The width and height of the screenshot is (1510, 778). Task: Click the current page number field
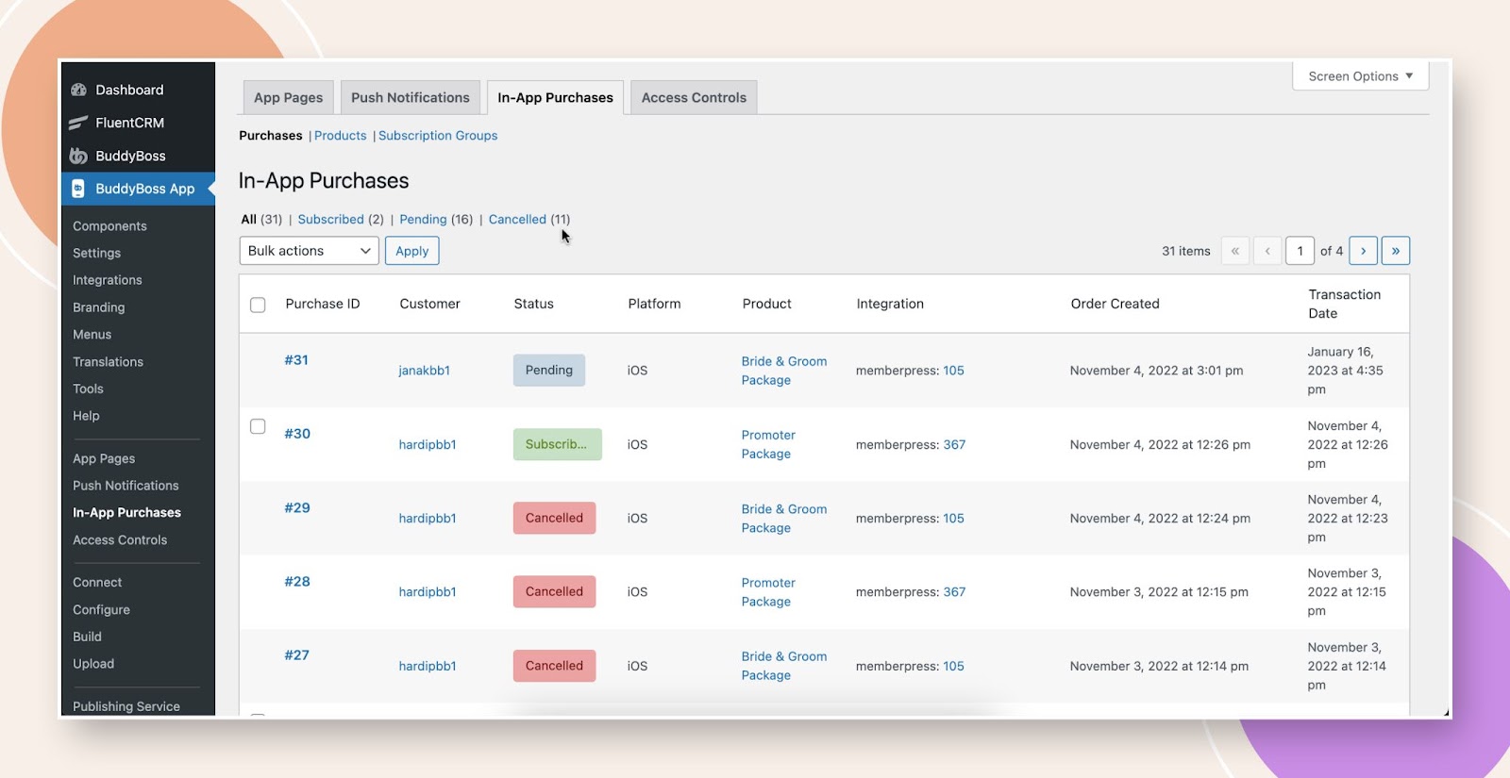point(1300,251)
